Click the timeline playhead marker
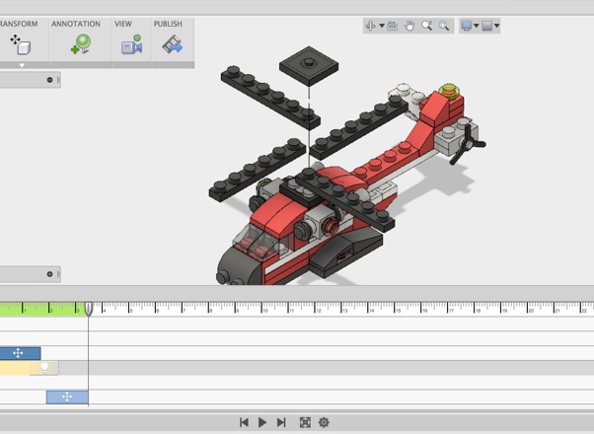The image size is (594, 434). [x=88, y=309]
